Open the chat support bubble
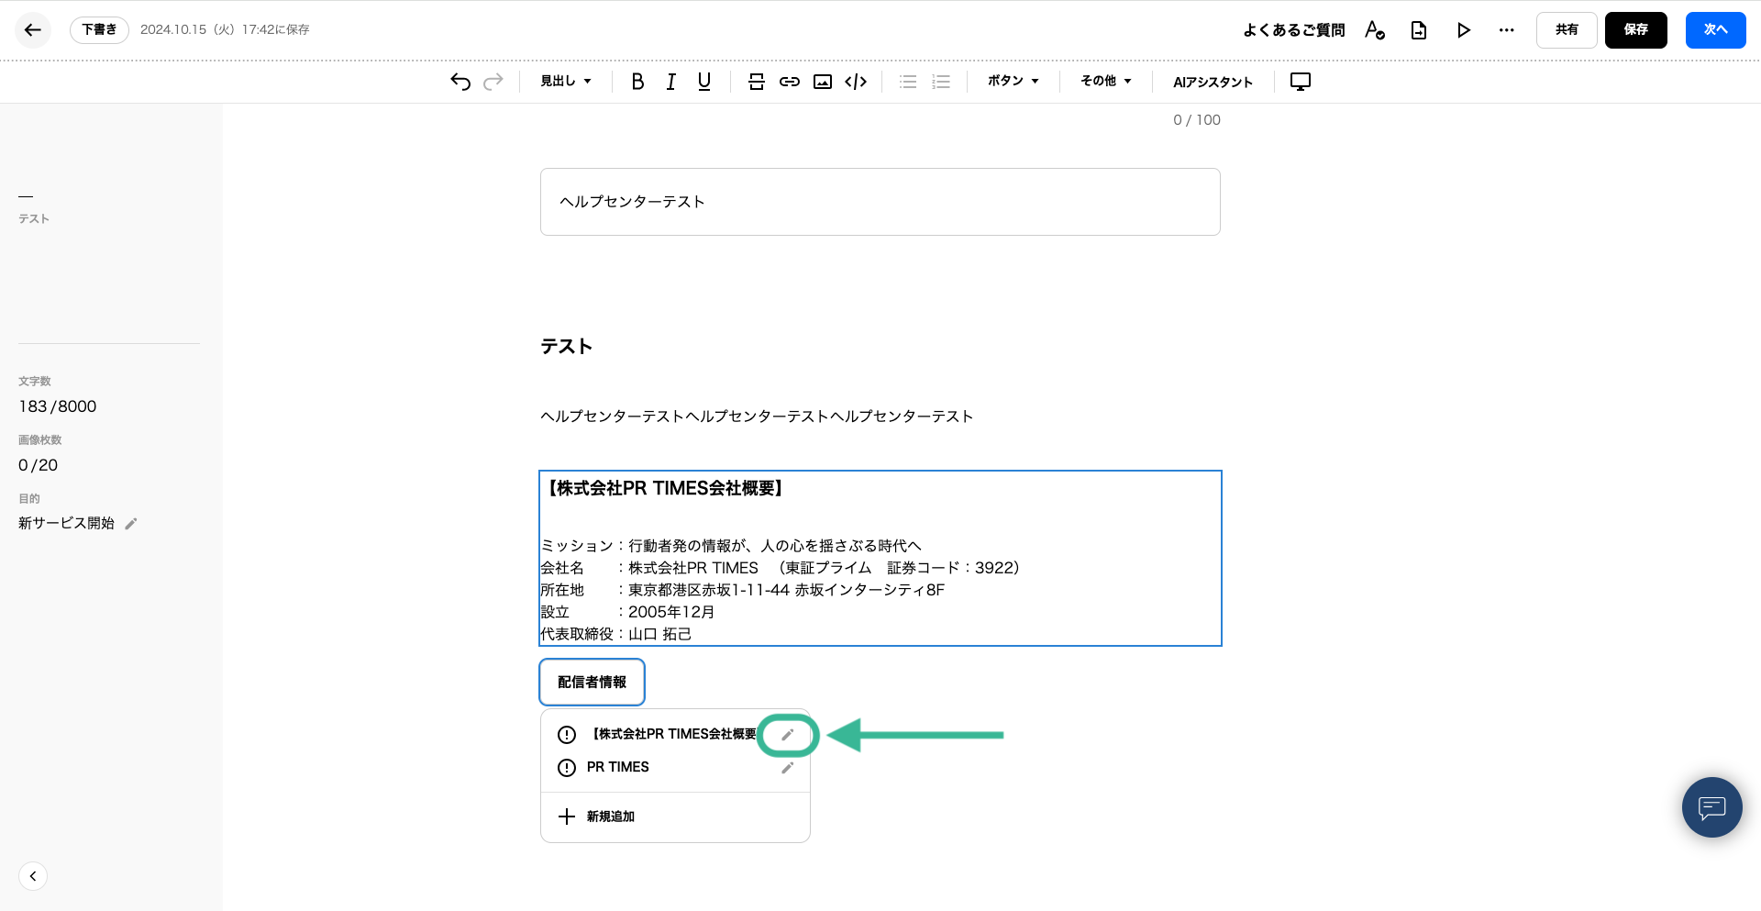The height and width of the screenshot is (911, 1761). pos(1711,807)
